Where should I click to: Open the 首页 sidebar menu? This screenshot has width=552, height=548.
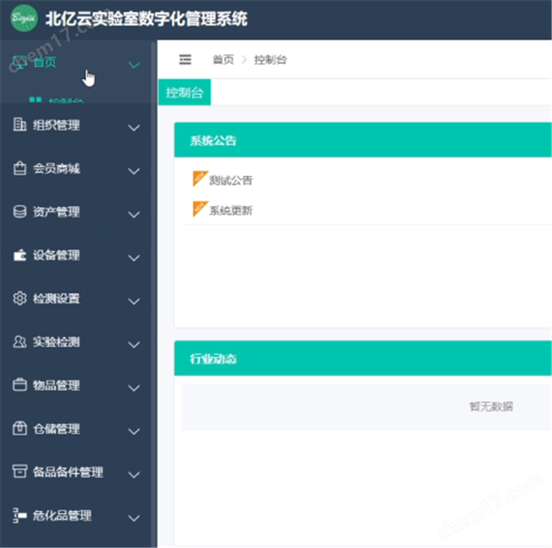click(75, 62)
